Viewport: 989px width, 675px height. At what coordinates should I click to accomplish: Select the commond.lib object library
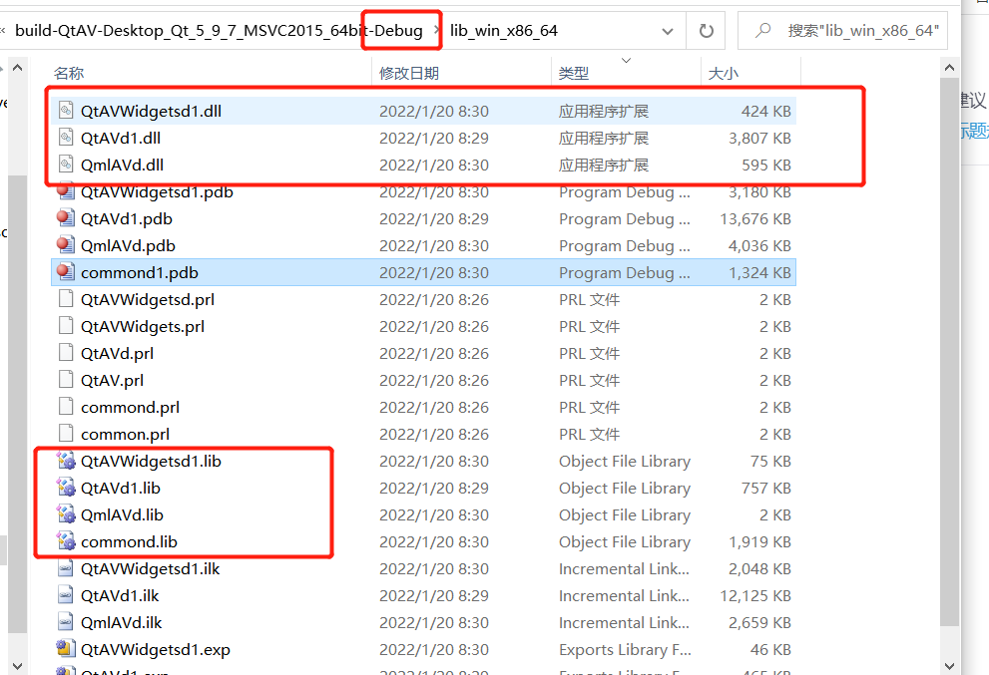click(x=129, y=541)
